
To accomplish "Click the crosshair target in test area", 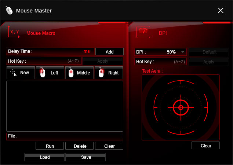I will pyautogui.click(x=181, y=107).
